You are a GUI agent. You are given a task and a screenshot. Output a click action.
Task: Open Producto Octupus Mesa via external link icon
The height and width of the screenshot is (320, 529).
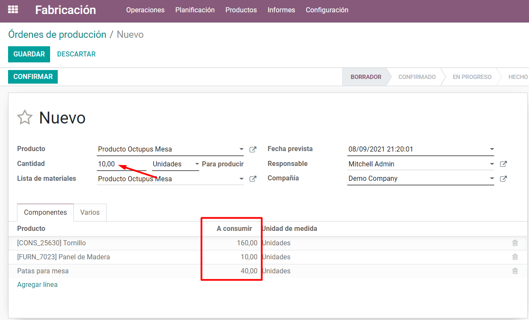(x=253, y=149)
